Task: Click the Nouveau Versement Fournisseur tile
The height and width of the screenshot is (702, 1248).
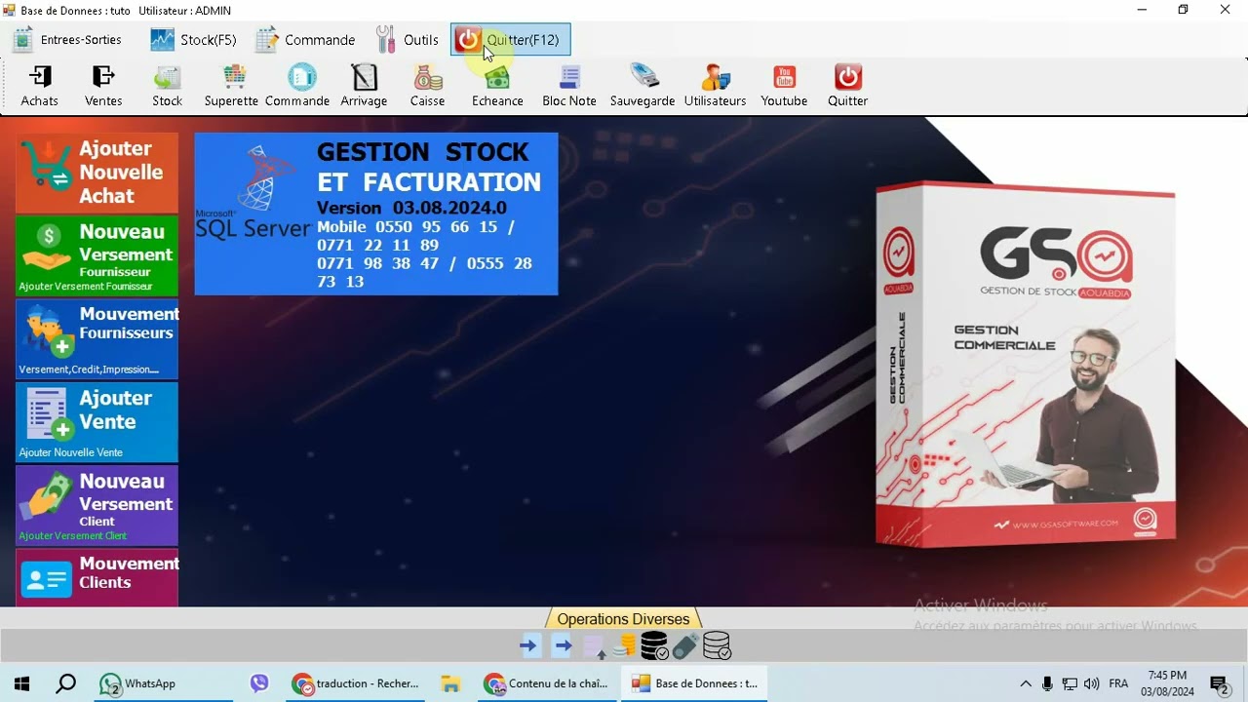Action: point(97,256)
